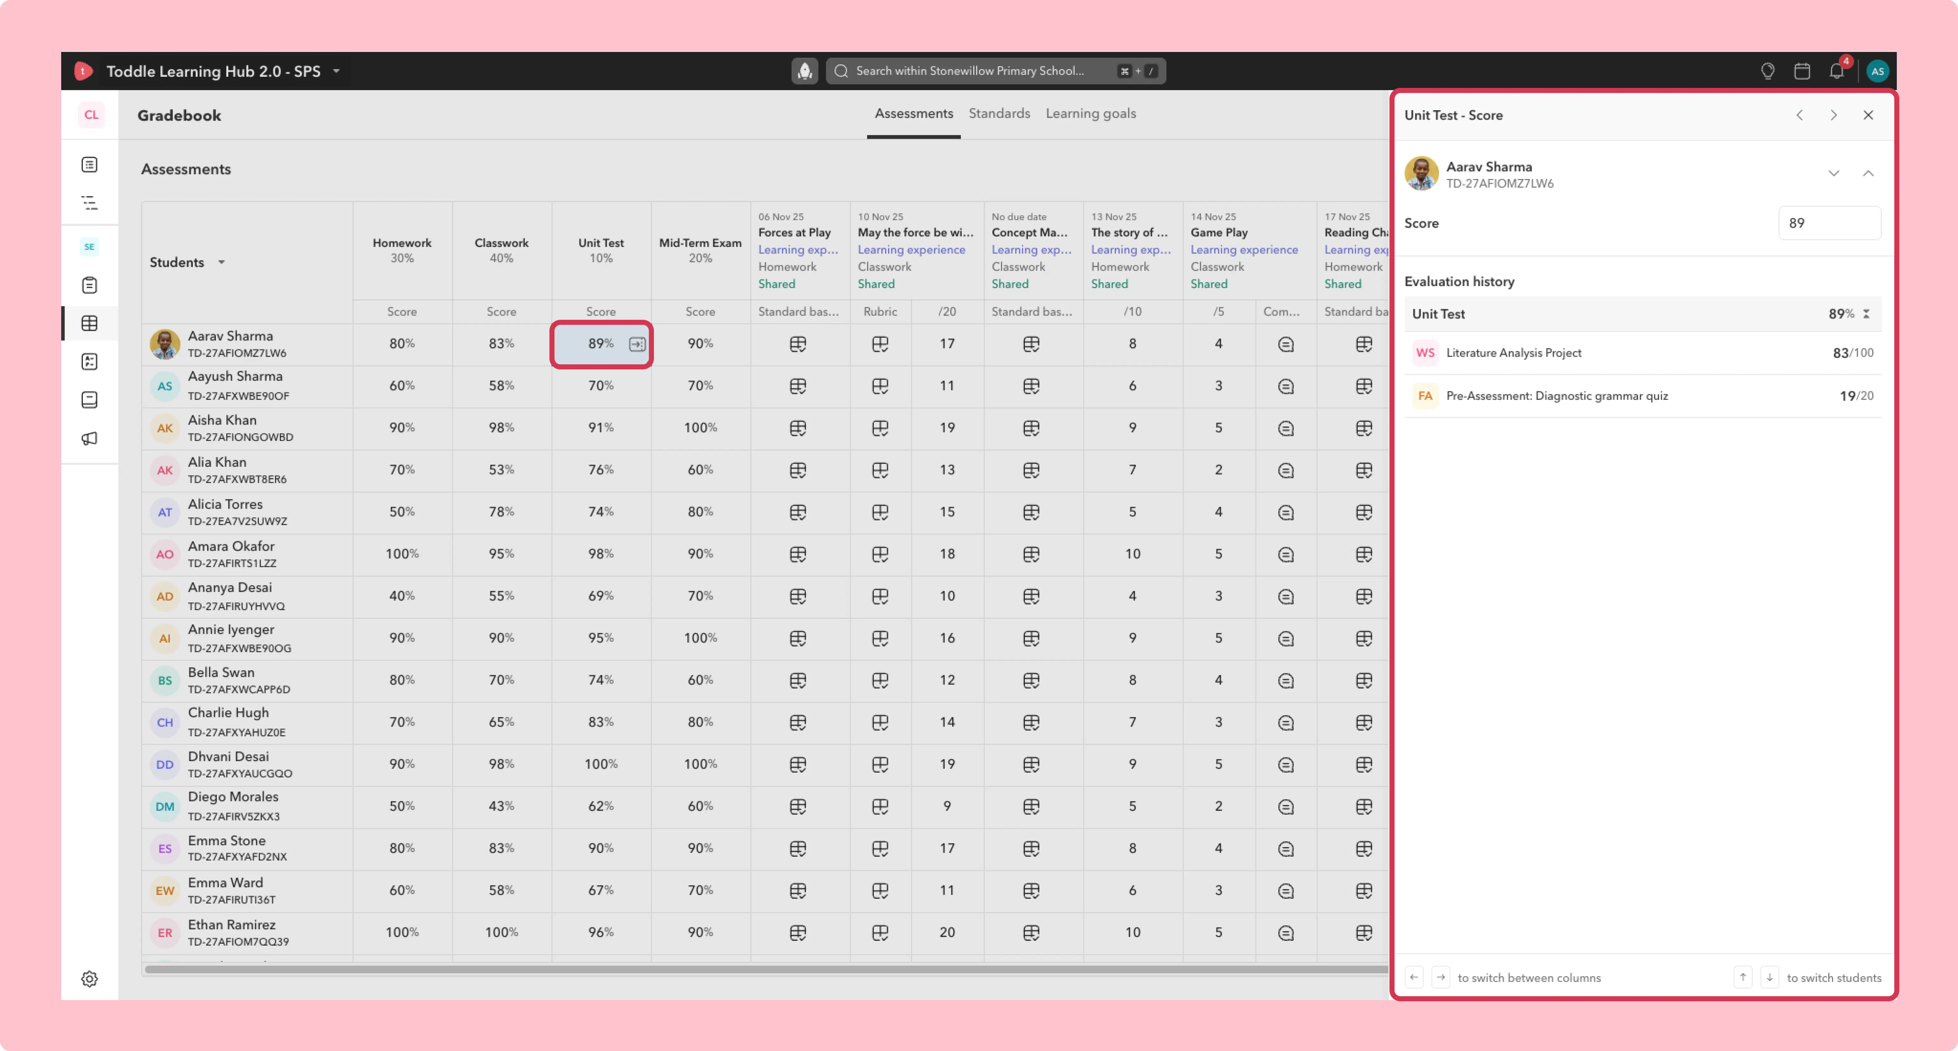Open the unit planner outline icon in sidebar

coord(90,203)
